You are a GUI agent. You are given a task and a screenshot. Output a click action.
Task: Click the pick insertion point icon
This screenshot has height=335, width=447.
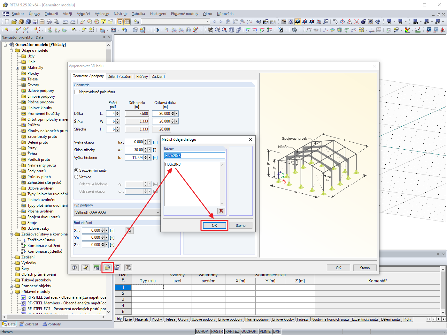point(129,230)
